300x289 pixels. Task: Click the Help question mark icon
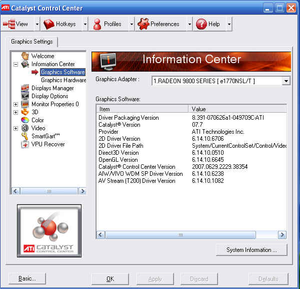[201, 24]
